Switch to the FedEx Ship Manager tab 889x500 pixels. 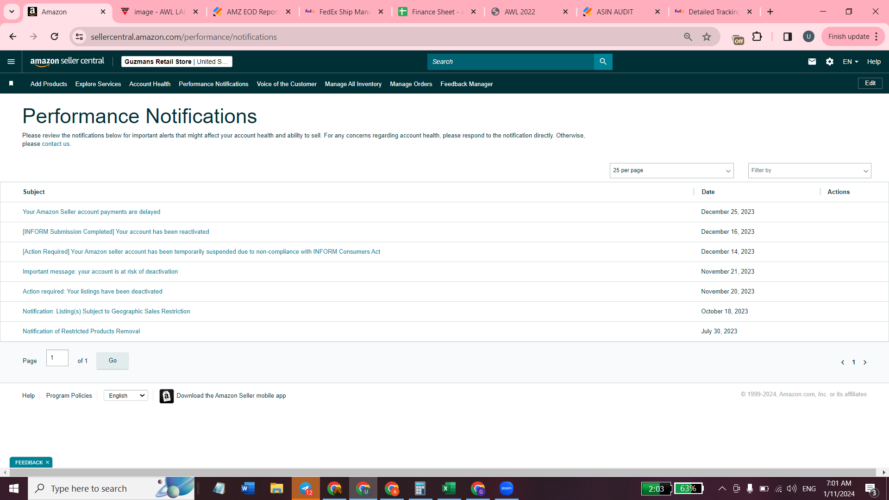coord(344,12)
